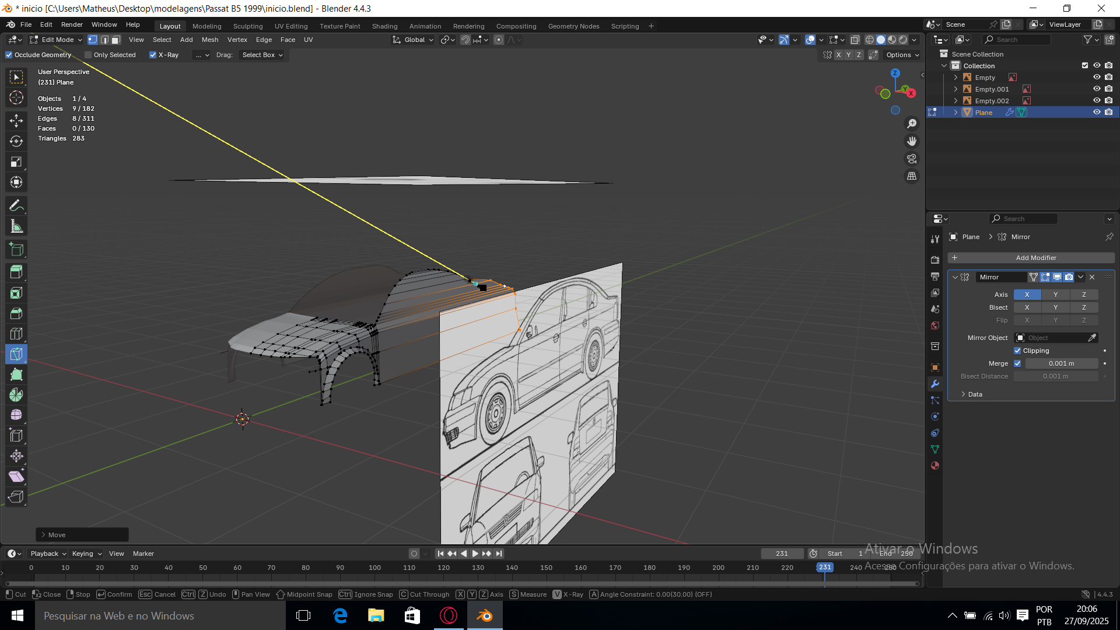Switch to face select mode

click(x=116, y=40)
